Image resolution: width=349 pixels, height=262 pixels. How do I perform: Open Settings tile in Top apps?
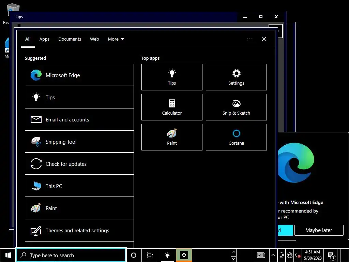click(236, 77)
